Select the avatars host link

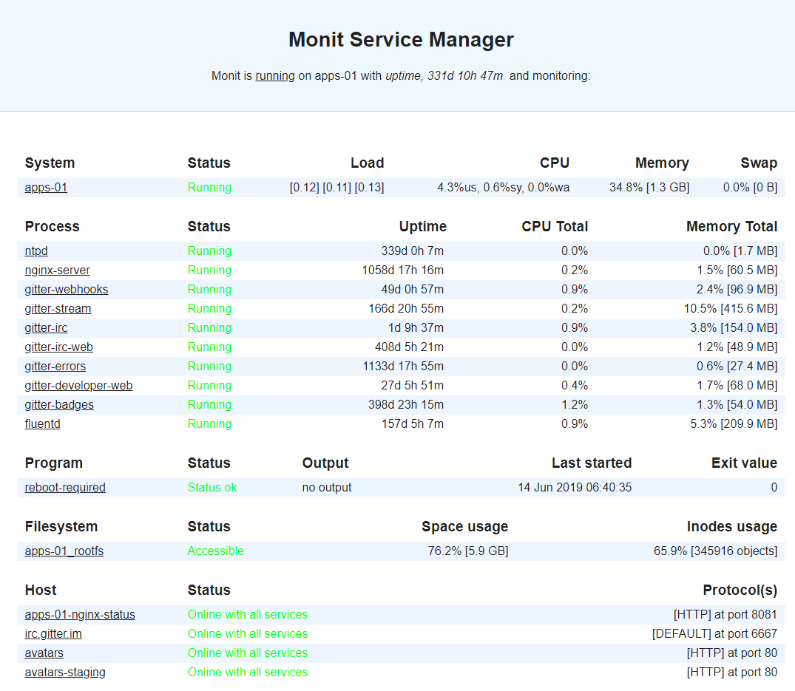[44, 653]
